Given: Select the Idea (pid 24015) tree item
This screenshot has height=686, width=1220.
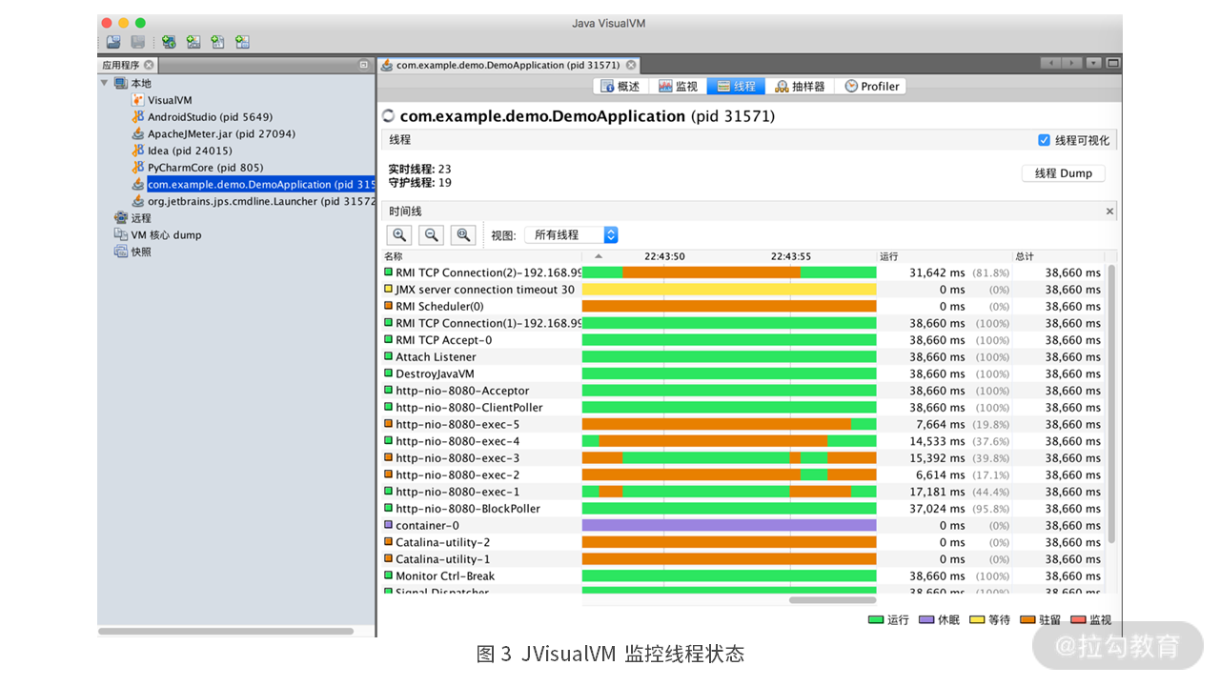Looking at the screenshot, I should point(190,151).
